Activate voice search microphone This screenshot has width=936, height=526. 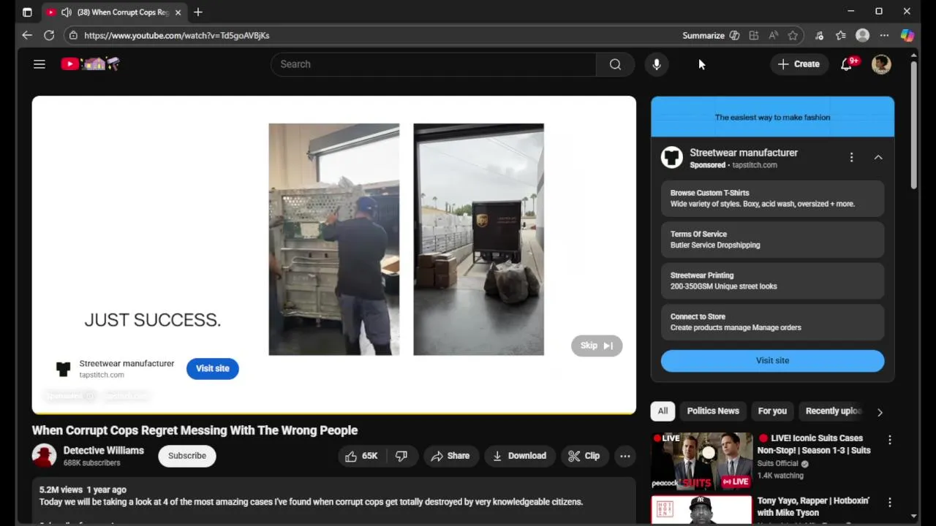point(657,64)
